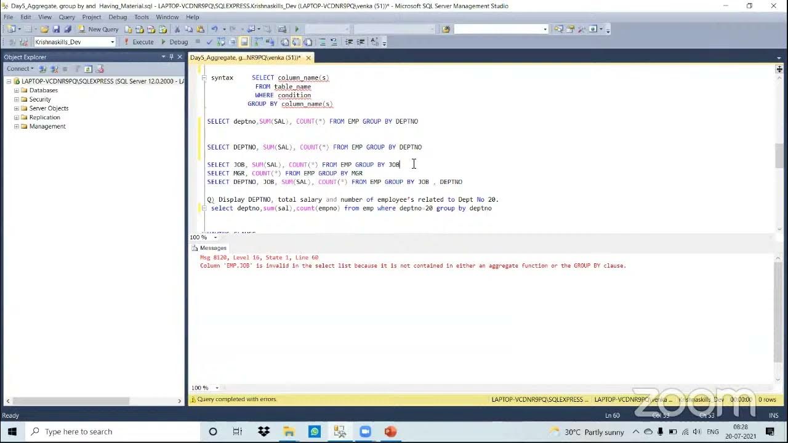Open the Edit menu
Image resolution: width=788 pixels, height=443 pixels.
(25, 17)
